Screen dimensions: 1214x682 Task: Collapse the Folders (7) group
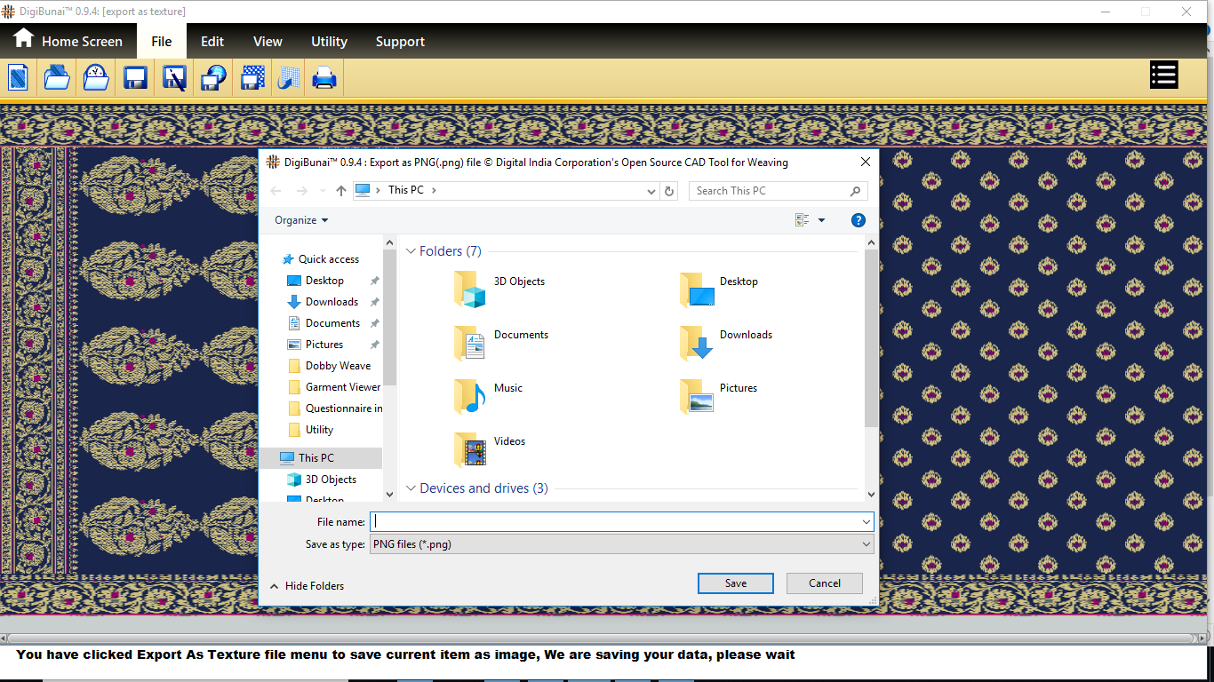(411, 251)
